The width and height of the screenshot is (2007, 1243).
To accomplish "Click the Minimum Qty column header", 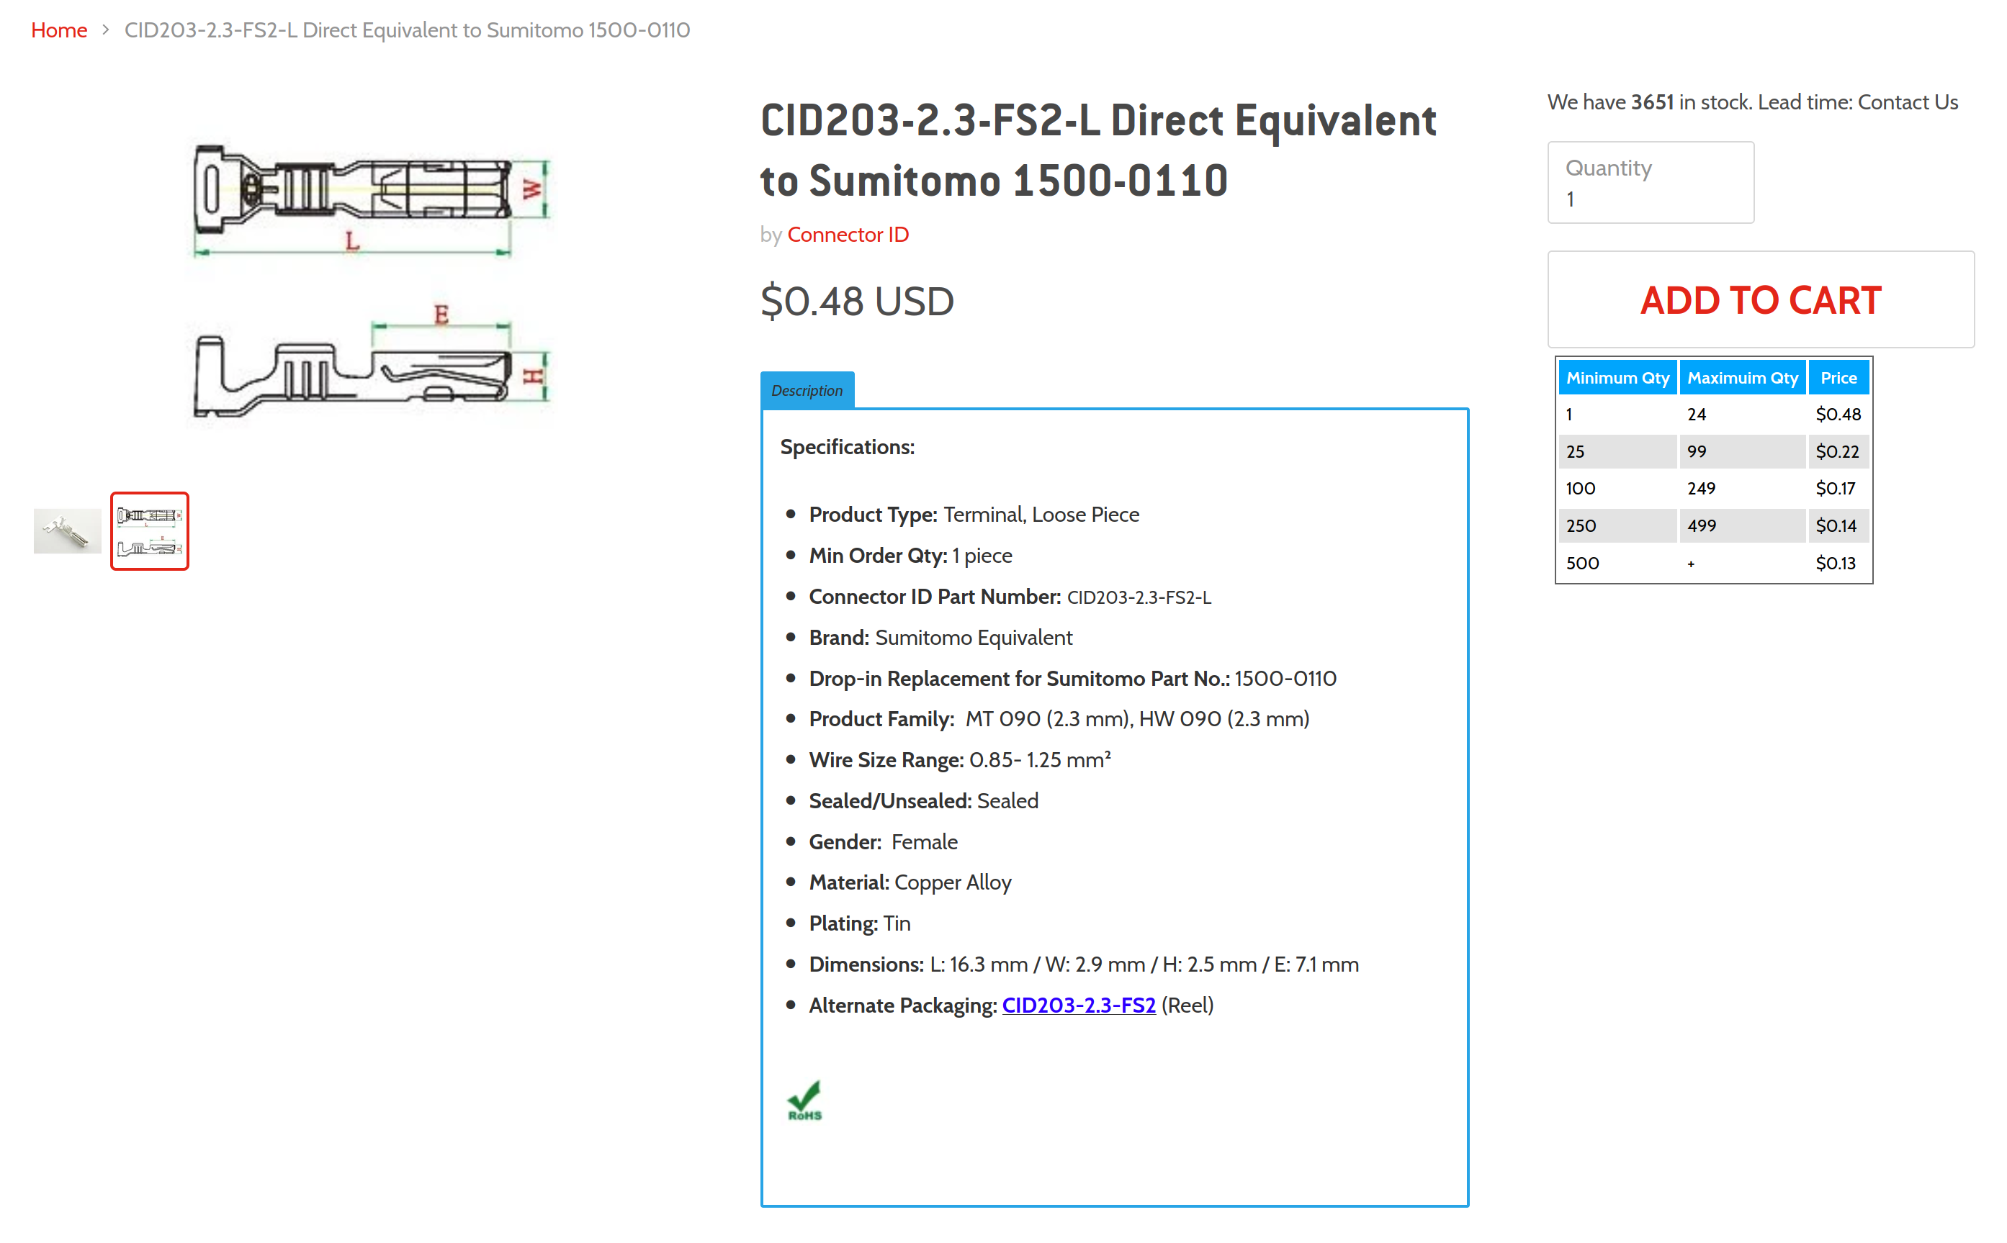I will [1617, 378].
